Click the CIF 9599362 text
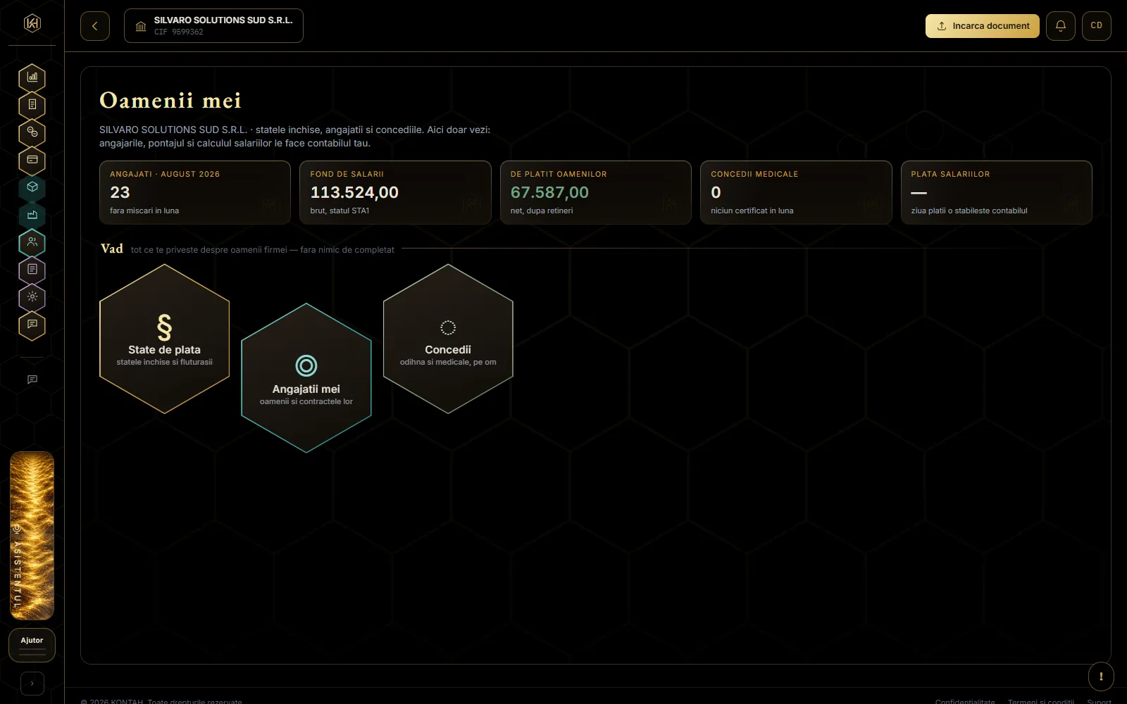 178,32
